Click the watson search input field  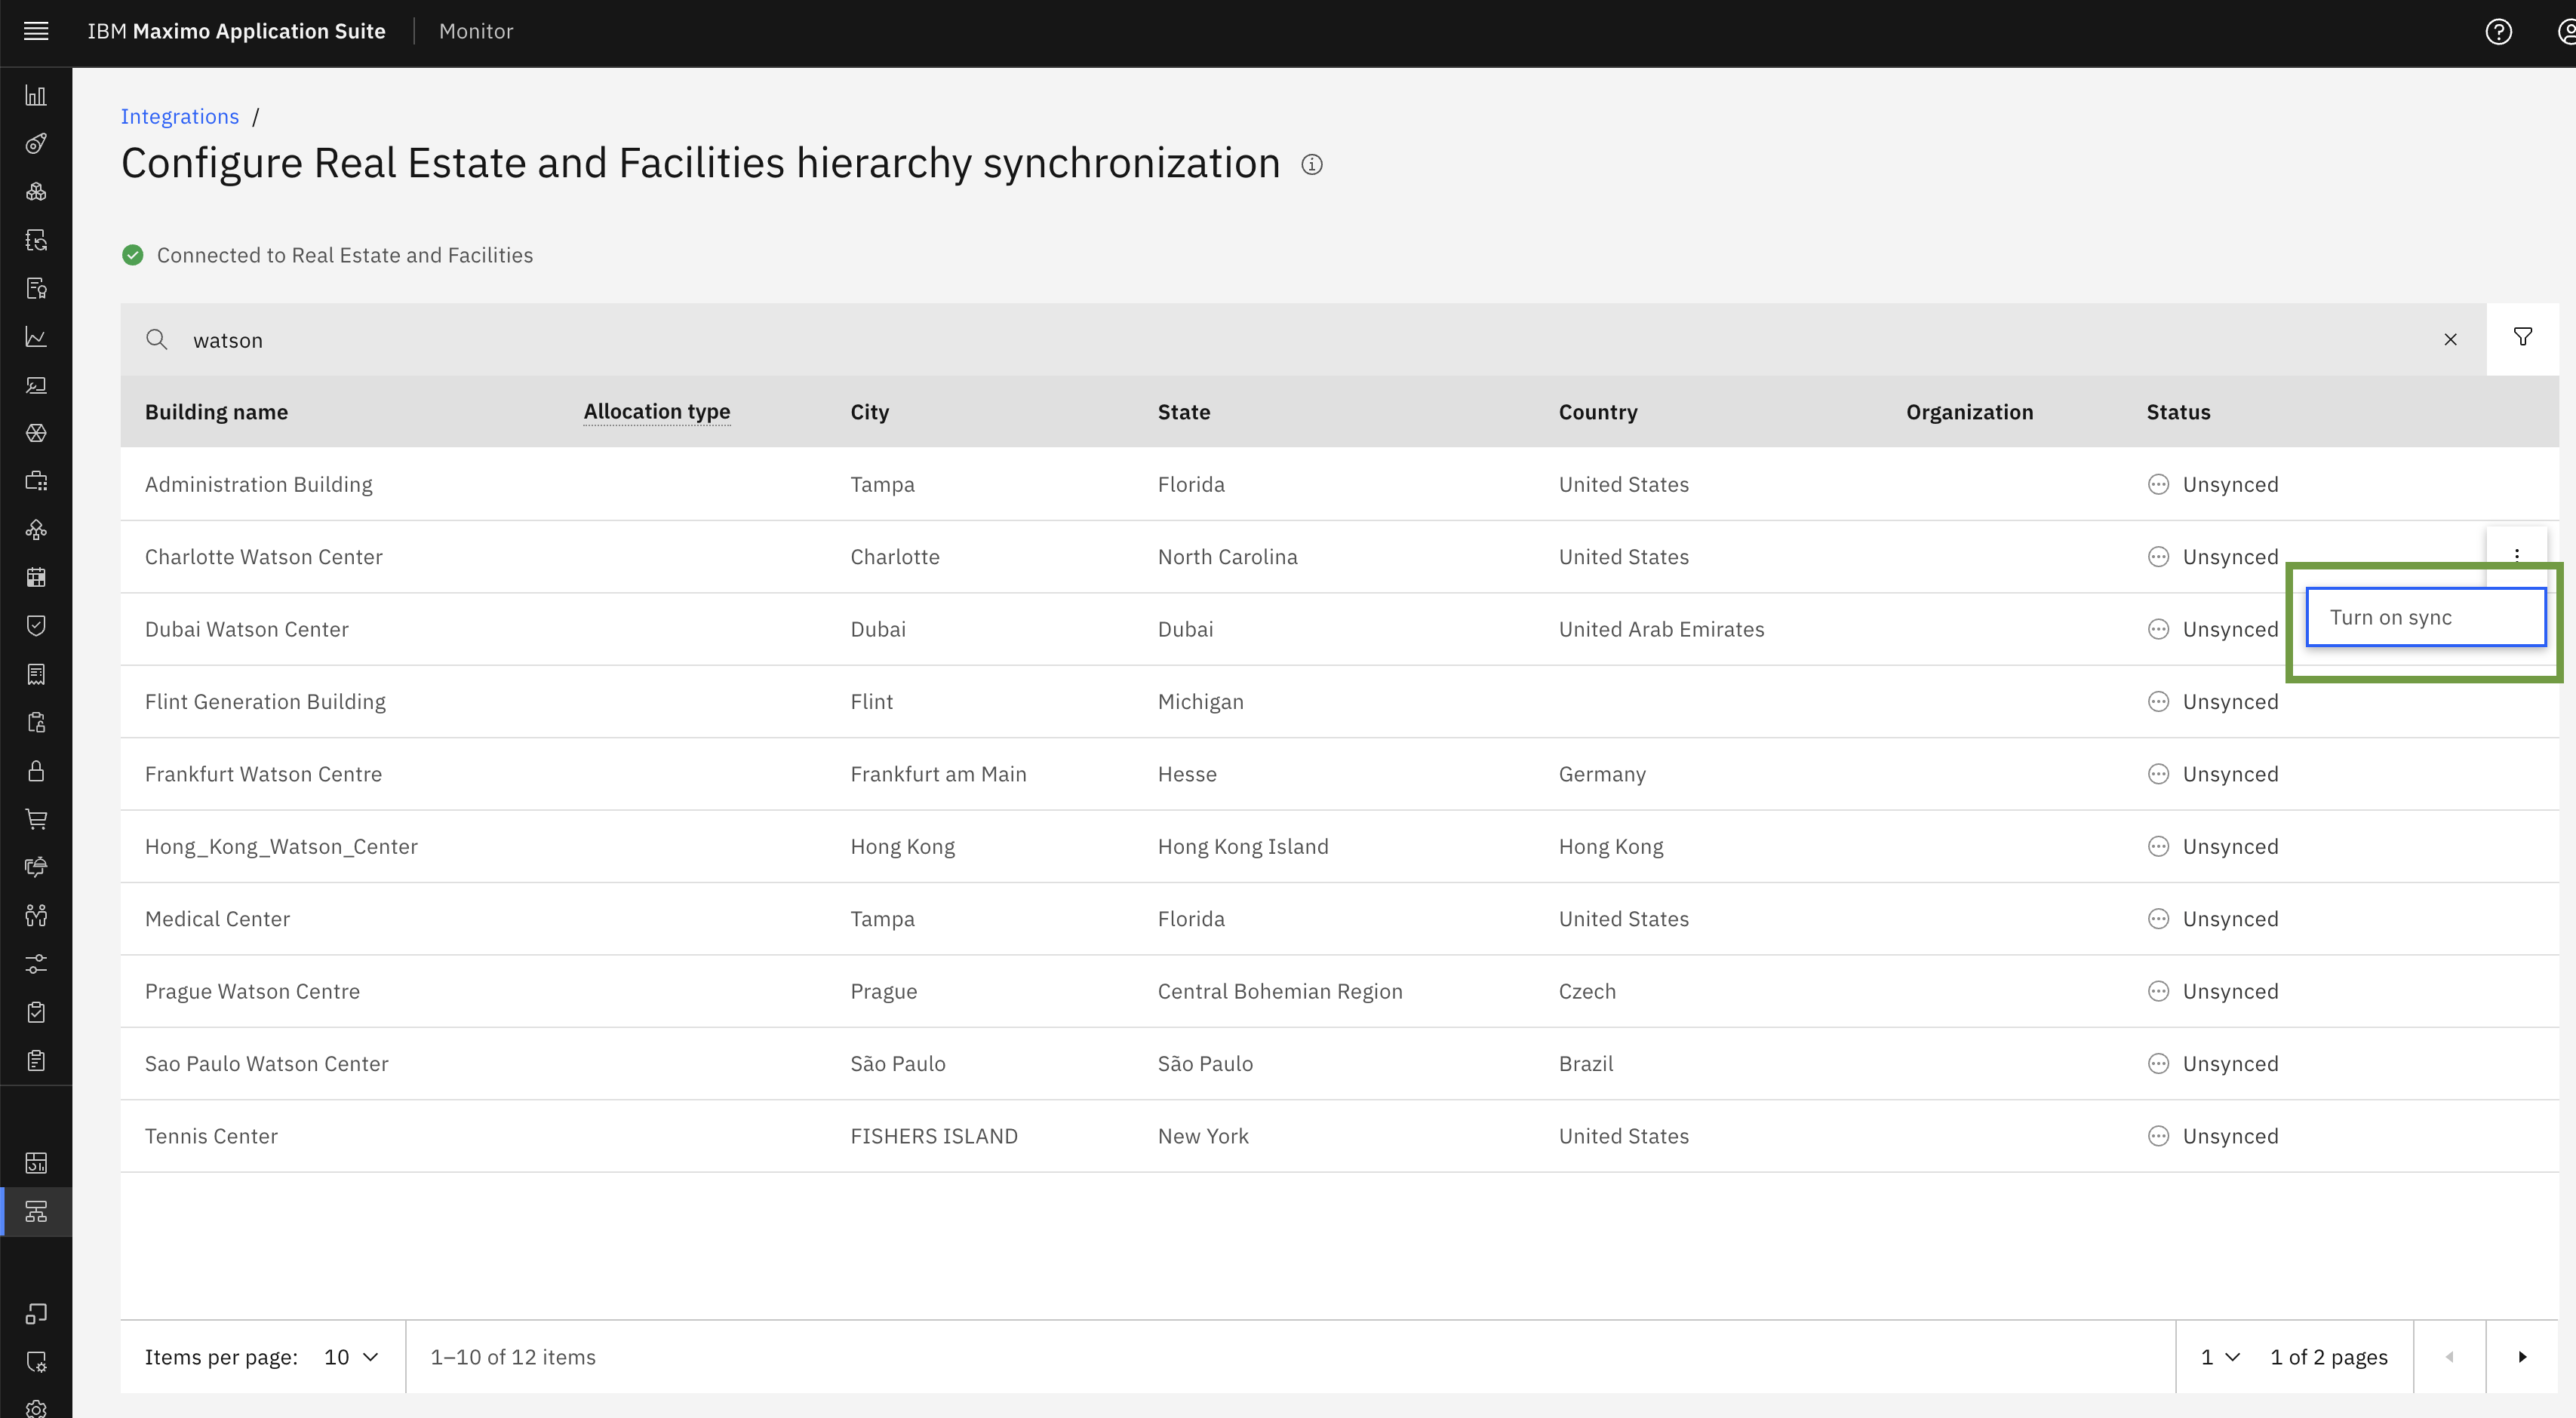pyautogui.click(x=1303, y=339)
